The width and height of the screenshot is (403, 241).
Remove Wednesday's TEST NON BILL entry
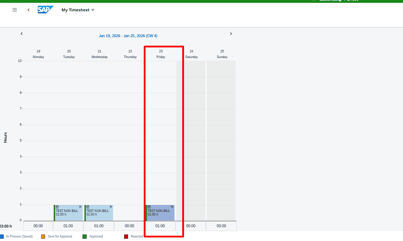click(x=111, y=207)
